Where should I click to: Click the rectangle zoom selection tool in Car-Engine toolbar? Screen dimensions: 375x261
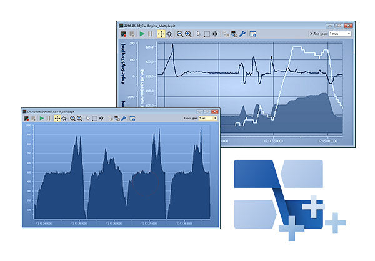[207, 34]
